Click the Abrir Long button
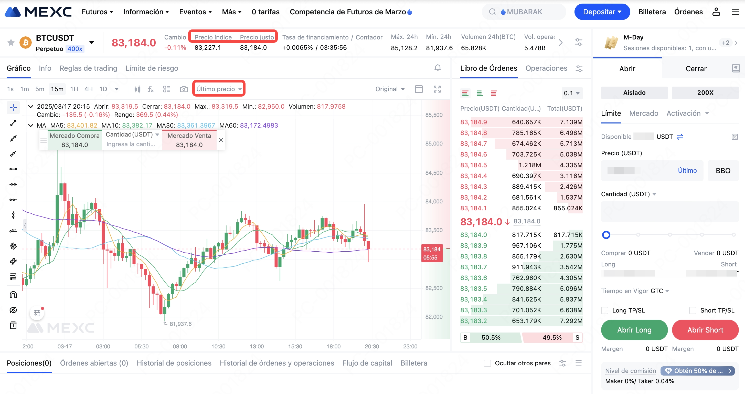The image size is (745, 394). (634, 330)
